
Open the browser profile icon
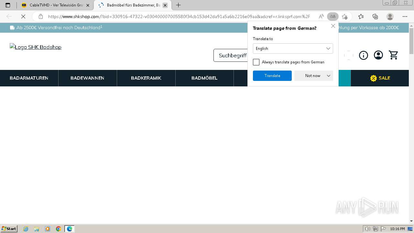point(390,17)
